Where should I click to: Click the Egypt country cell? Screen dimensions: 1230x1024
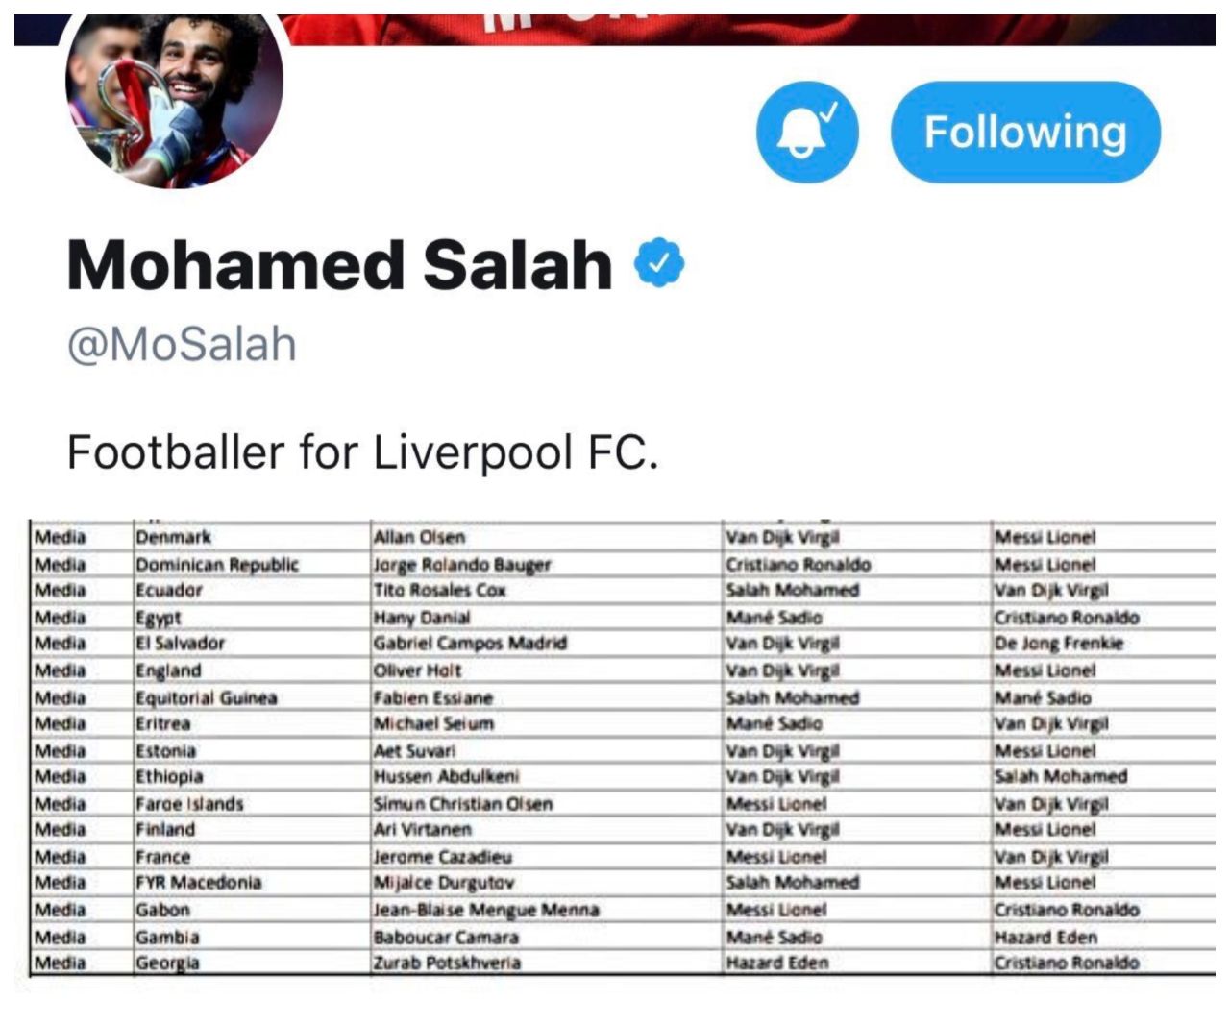pos(251,618)
